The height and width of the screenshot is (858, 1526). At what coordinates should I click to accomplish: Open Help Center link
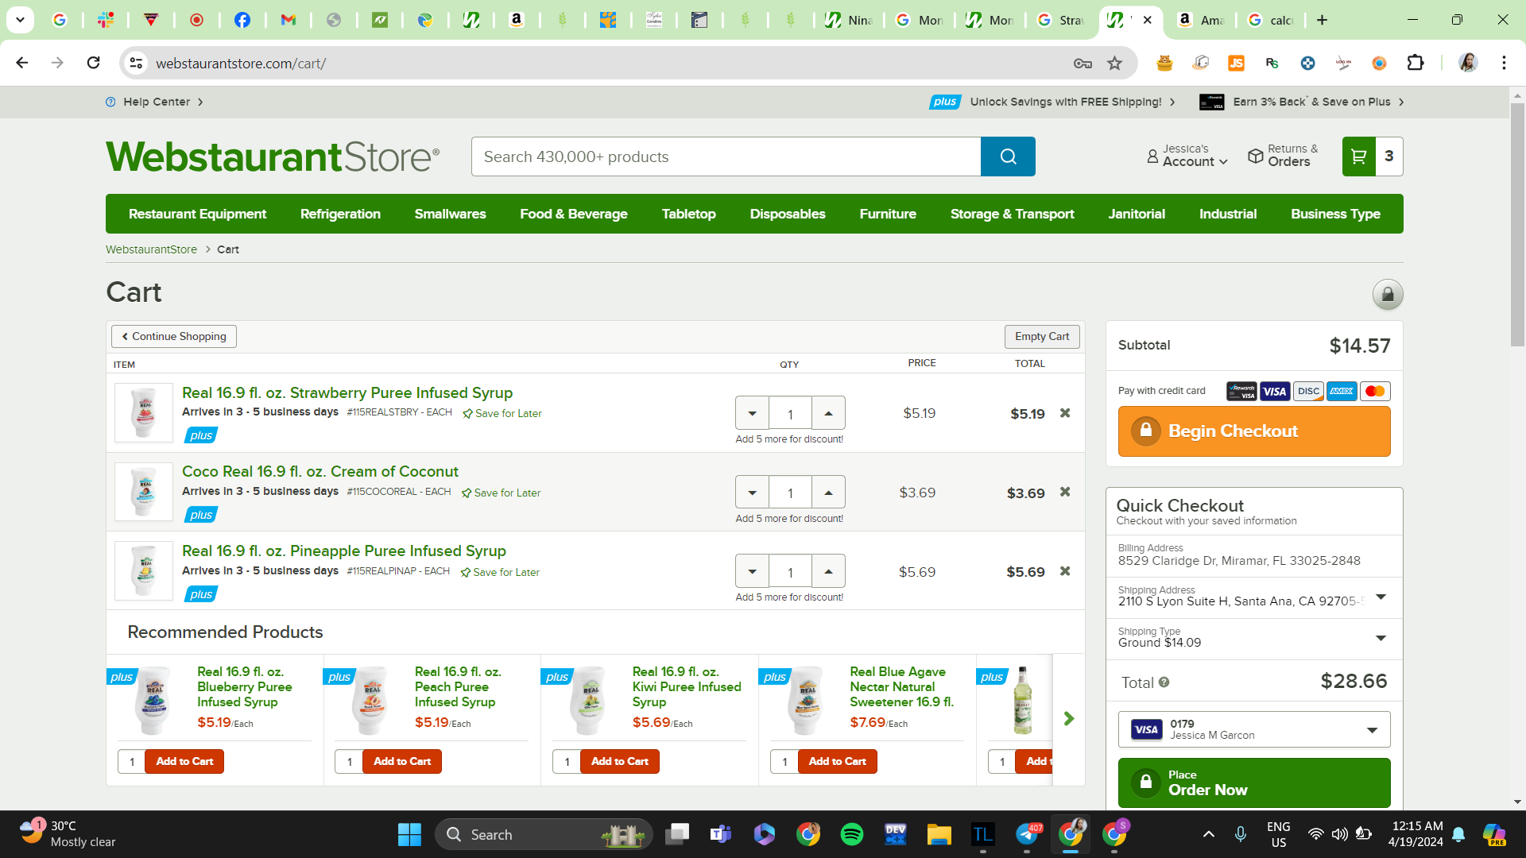[x=155, y=102]
